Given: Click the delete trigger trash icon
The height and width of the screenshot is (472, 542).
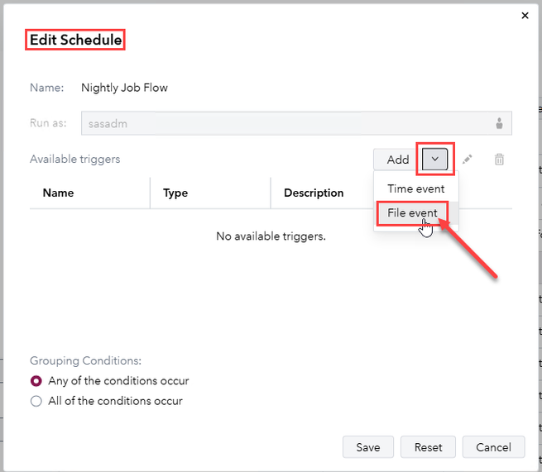Looking at the screenshot, I should (x=499, y=160).
